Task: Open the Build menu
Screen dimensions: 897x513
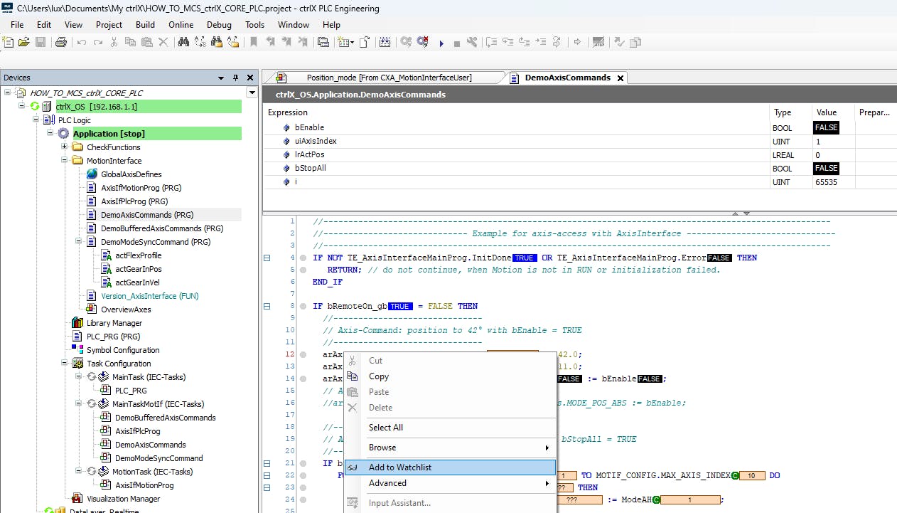Action: click(145, 24)
